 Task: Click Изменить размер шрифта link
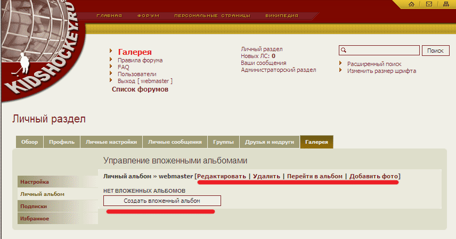click(x=381, y=71)
